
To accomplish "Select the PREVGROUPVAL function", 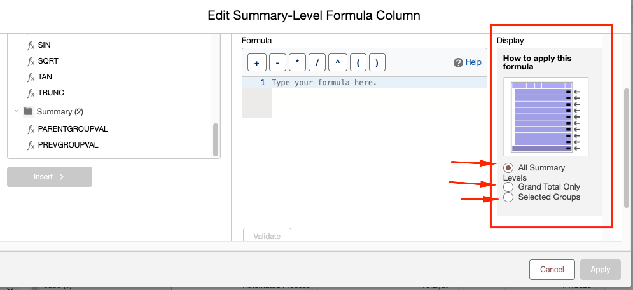I will point(68,145).
